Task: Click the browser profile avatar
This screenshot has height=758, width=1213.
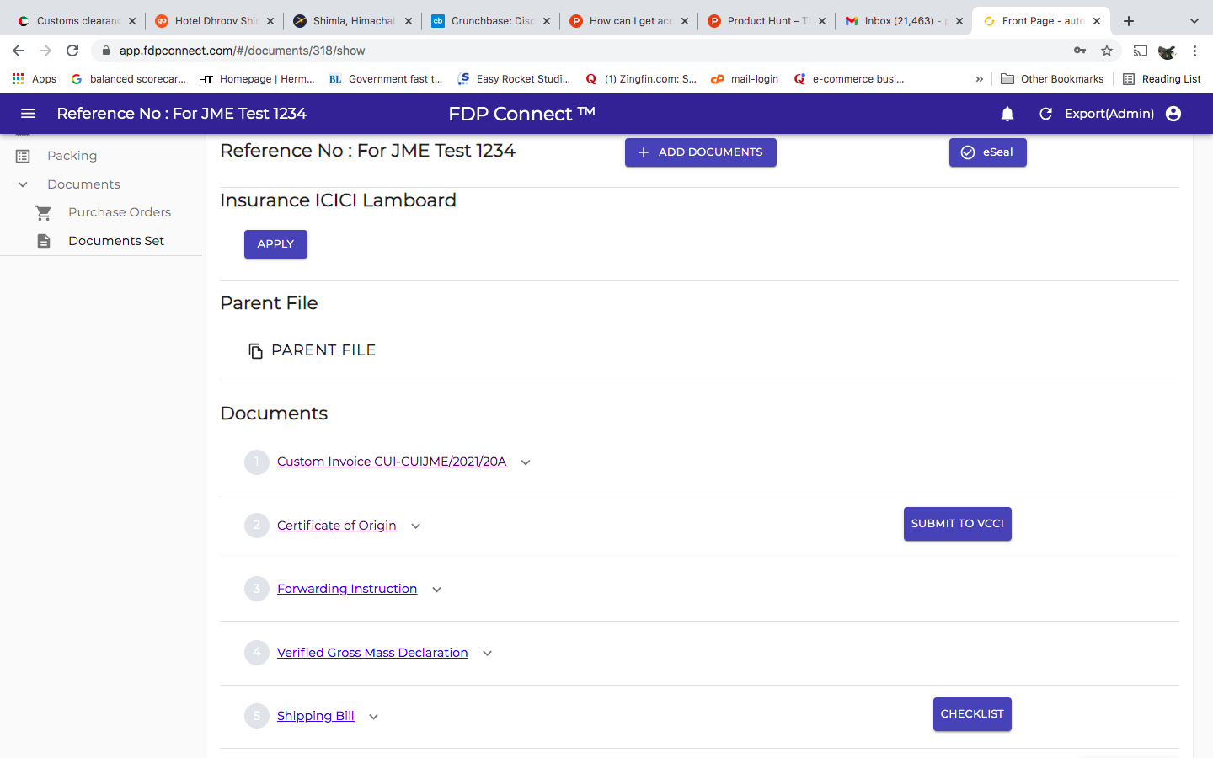Action: pos(1167,51)
